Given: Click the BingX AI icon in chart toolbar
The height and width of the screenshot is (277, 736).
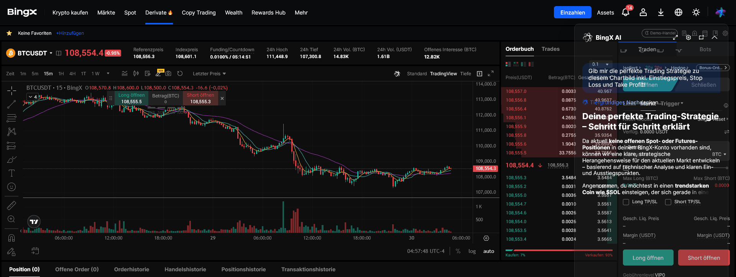Looking at the screenshot, I should coord(397,74).
